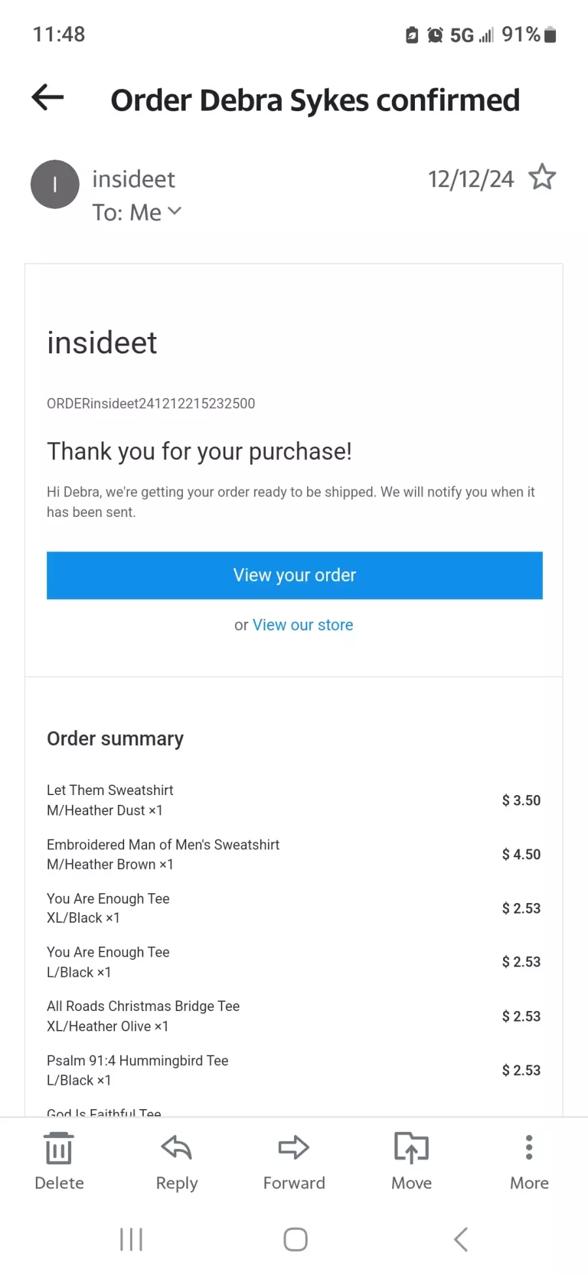Tap the order number text
Viewport: 588px width, 1276px height.
click(x=151, y=404)
